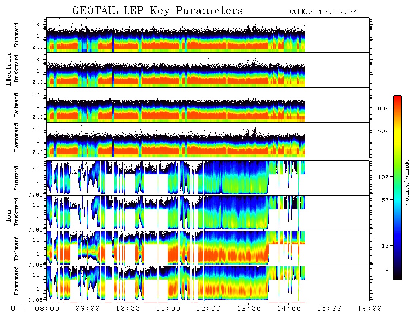Click the colorbar's 10 tick label
The image size is (409, 315).
click(385, 246)
